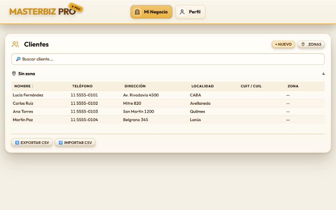Click address Belgrano 345

pos(135,120)
